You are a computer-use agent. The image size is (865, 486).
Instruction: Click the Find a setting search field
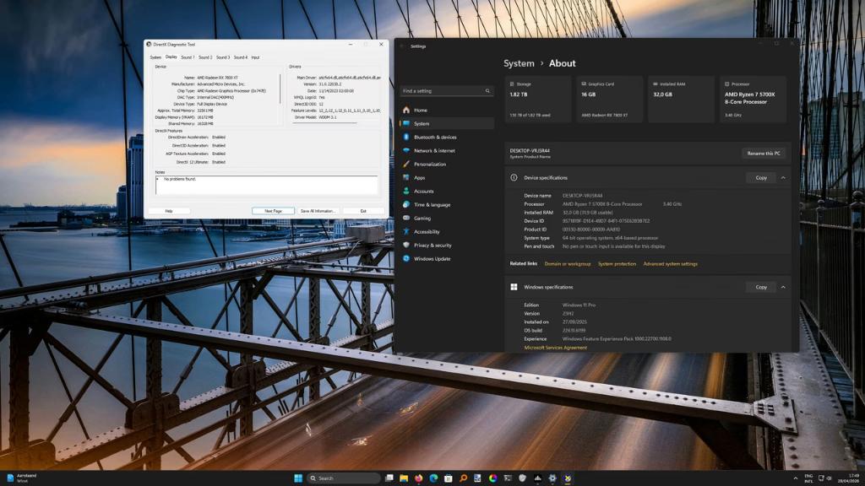click(x=447, y=91)
